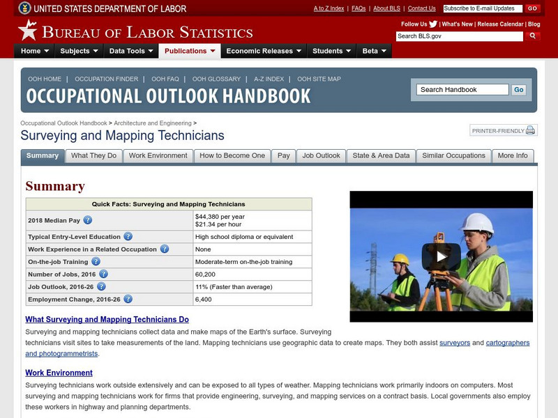Open the What's New link

coord(457,24)
